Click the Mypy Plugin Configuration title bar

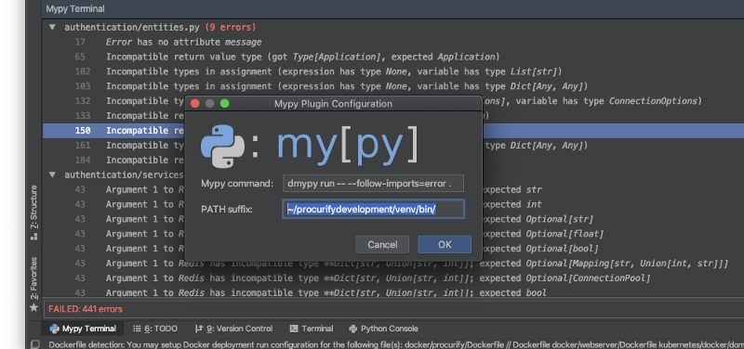click(333, 104)
